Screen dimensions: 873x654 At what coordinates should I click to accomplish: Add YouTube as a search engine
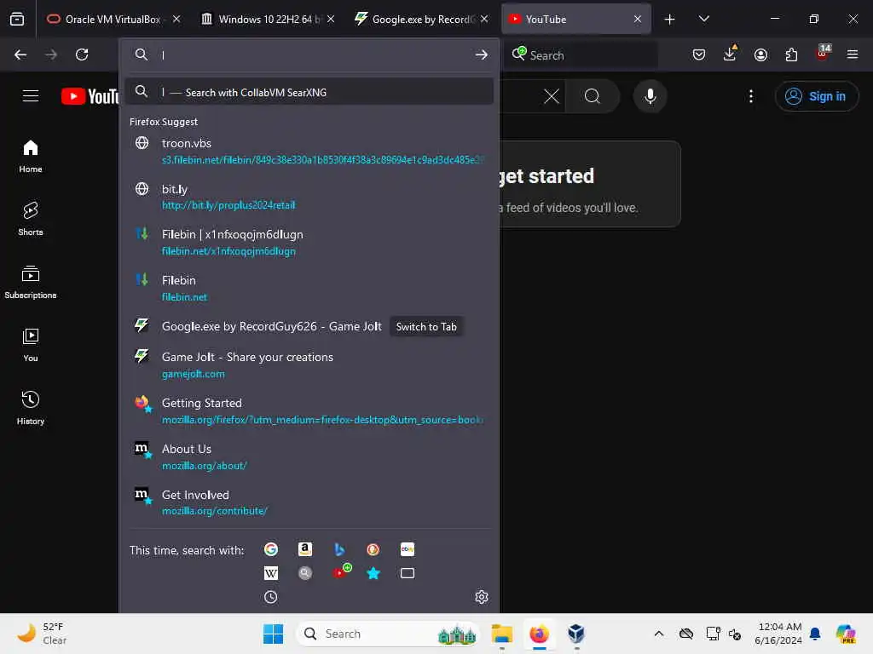pyautogui.click(x=341, y=571)
